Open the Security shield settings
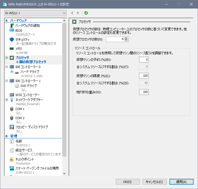 [x=22, y=39]
